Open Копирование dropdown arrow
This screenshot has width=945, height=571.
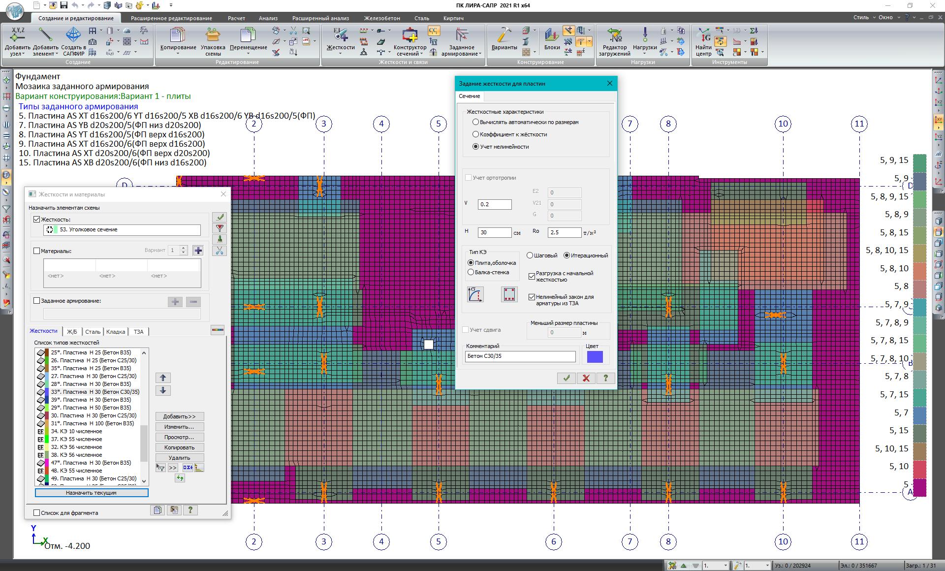coord(178,54)
